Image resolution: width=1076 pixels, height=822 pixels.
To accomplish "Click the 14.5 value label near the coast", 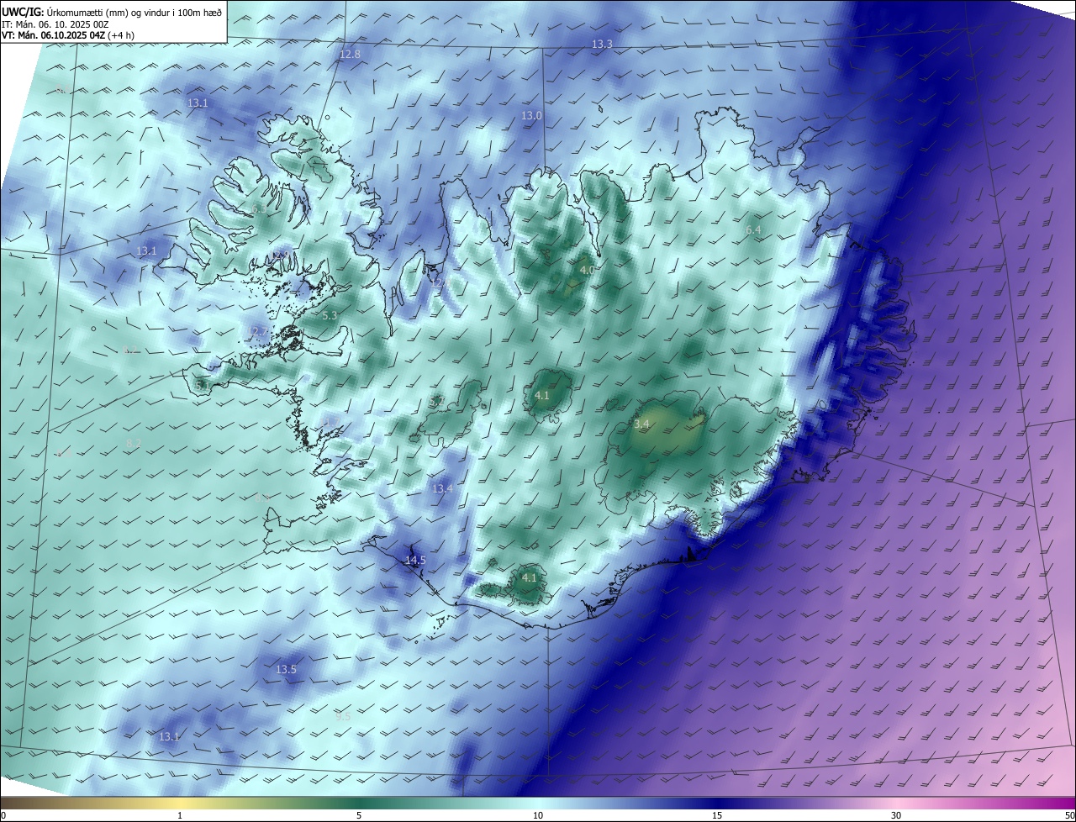I will (x=415, y=560).
